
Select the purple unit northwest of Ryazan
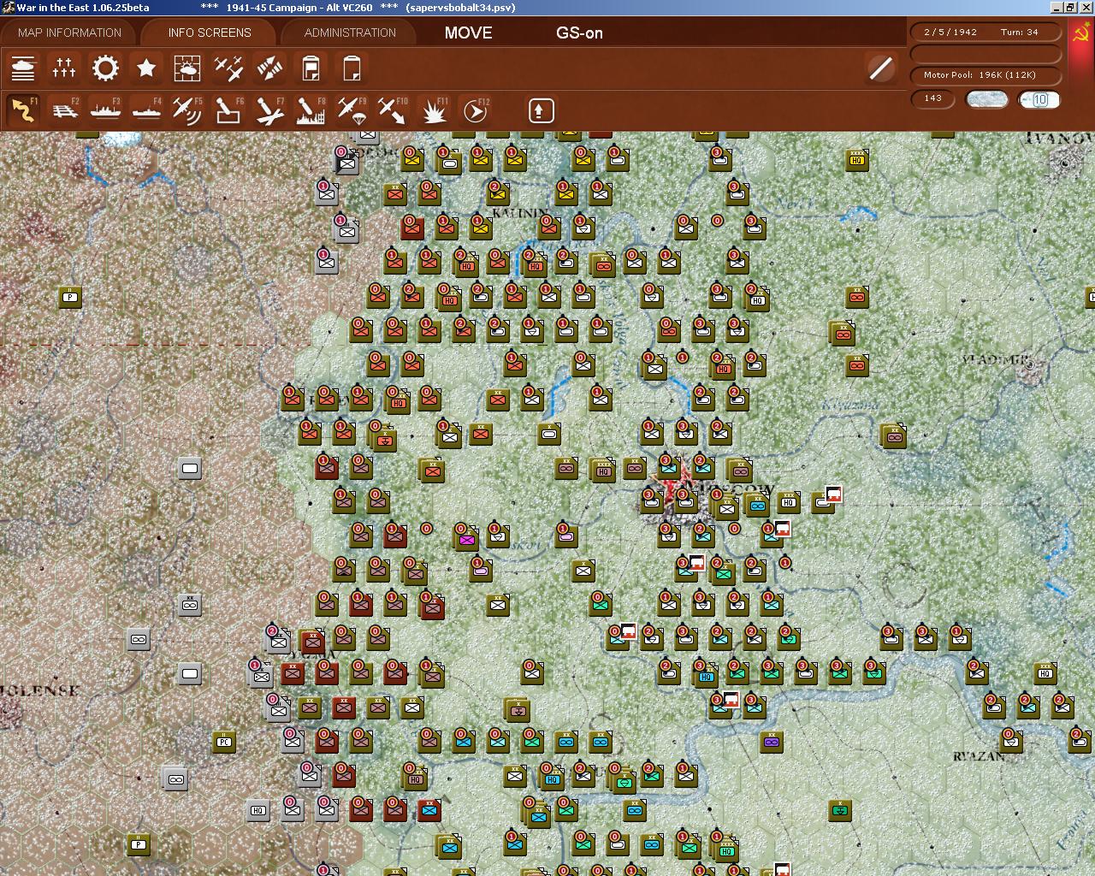pos(771,742)
